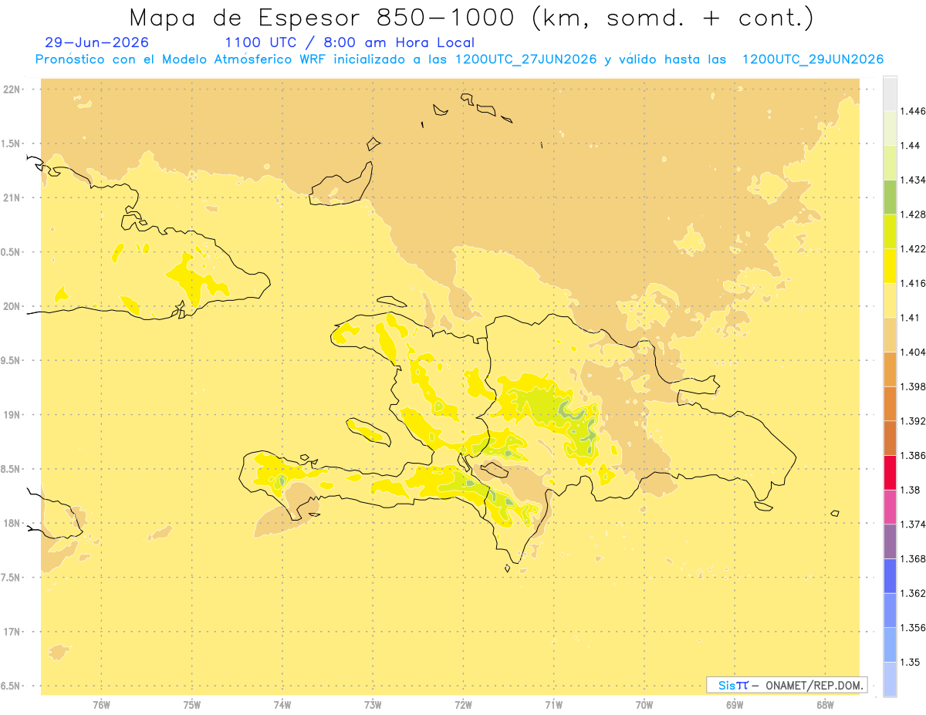Screen dimensions: 926x715
Task: Pick the pink legend swatch between 1.374 and 1.38
Action: tap(890, 507)
